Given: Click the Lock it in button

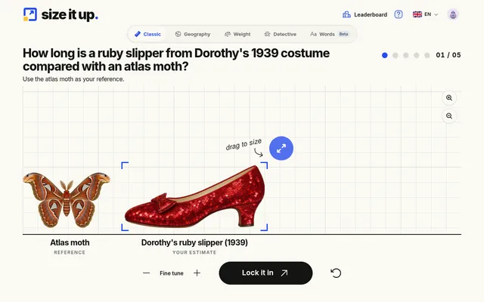Looking at the screenshot, I should pos(265,273).
